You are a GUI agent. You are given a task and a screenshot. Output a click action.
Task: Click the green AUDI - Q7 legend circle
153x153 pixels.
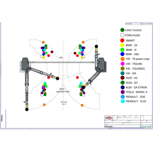pyautogui.click(x=123, y=83)
